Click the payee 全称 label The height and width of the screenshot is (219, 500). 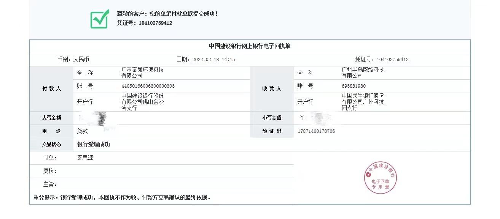306,73
